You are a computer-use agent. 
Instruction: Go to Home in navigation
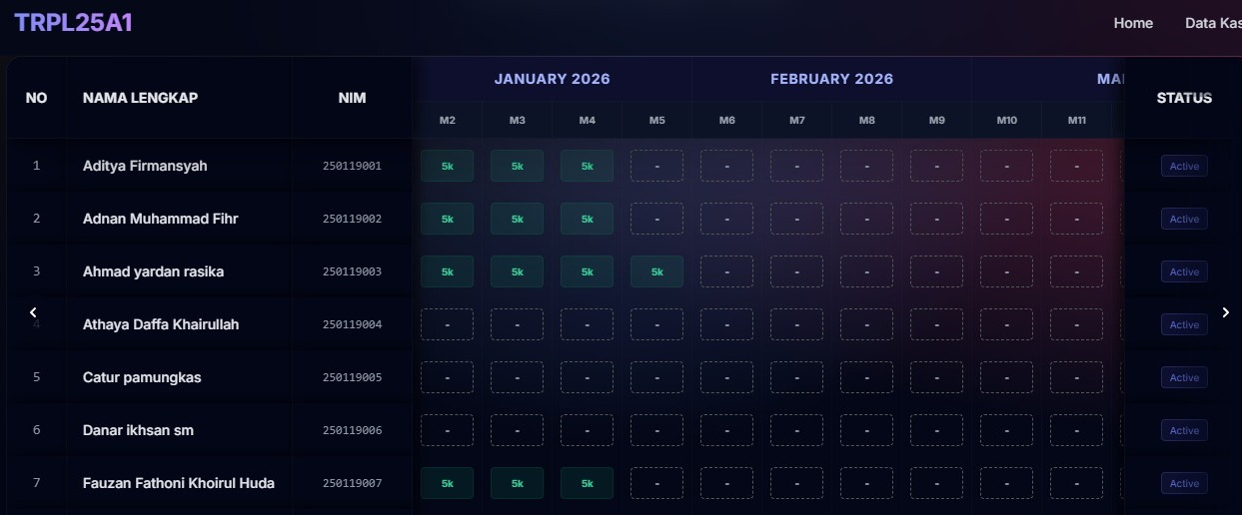(x=1133, y=23)
